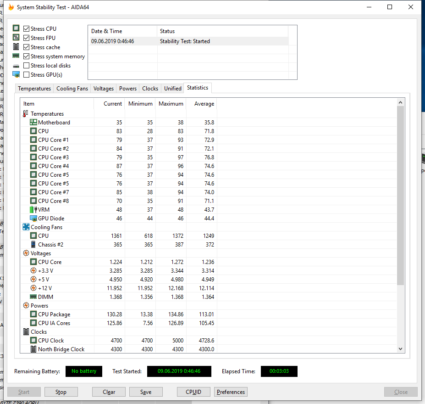This screenshot has height=404, width=425.
Task: Switch to the Temperatures tab
Action: 34,89
